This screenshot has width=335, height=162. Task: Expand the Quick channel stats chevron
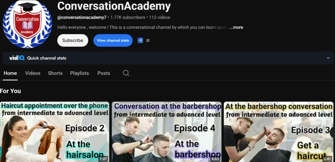pyautogui.click(x=328, y=58)
